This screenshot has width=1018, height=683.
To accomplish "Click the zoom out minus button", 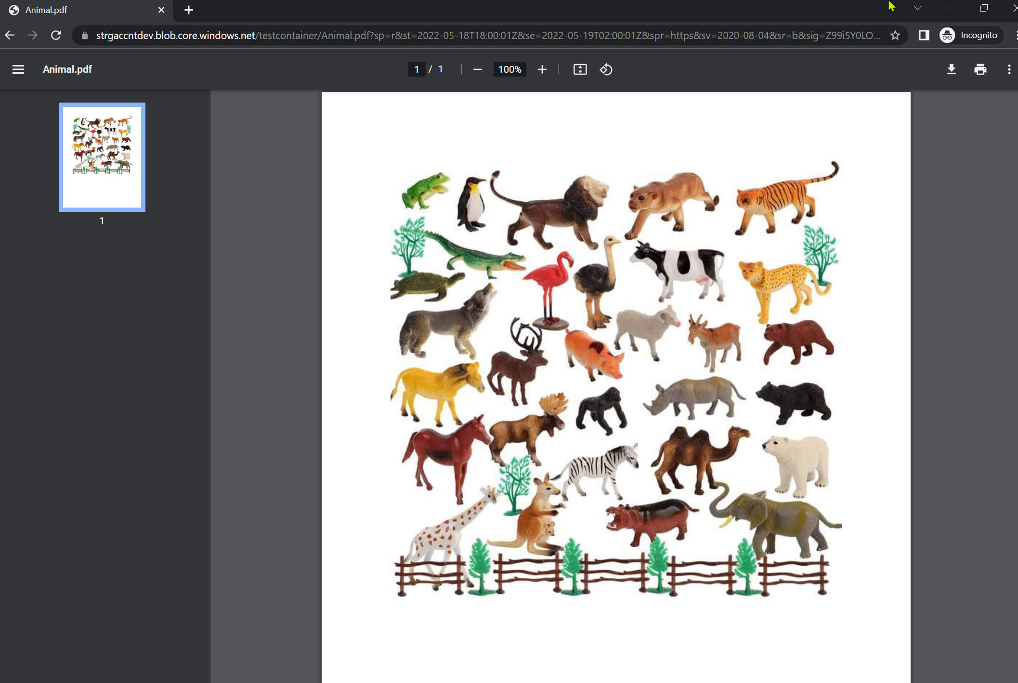I will point(477,69).
